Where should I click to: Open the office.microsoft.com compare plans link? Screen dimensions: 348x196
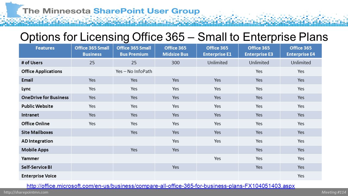tap(161, 186)
